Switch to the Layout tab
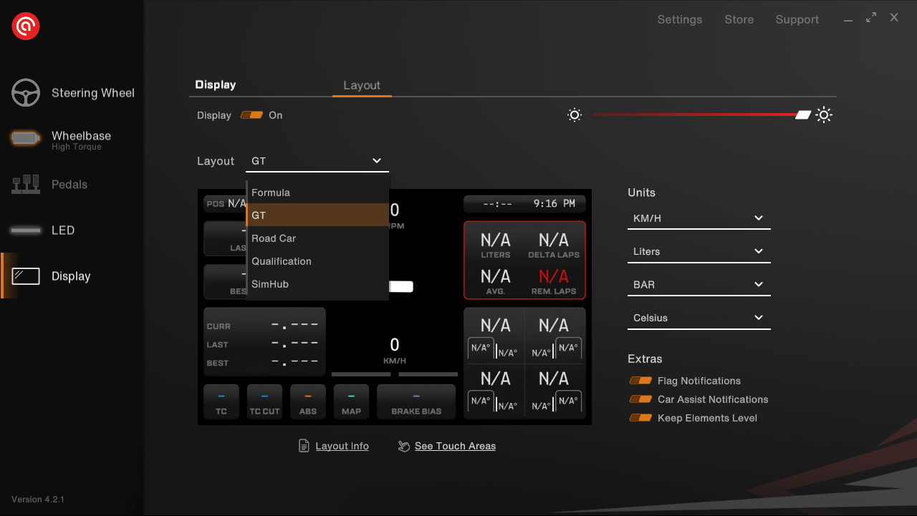This screenshot has width=917, height=516. coord(362,85)
